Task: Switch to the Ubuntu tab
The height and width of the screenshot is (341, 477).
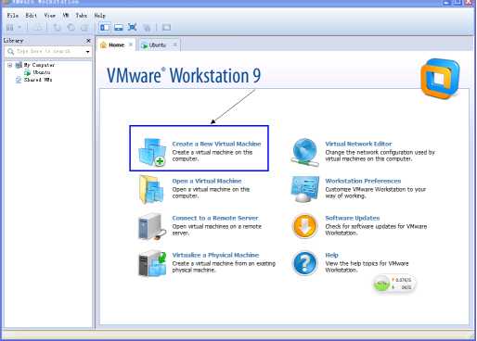Action: point(158,45)
